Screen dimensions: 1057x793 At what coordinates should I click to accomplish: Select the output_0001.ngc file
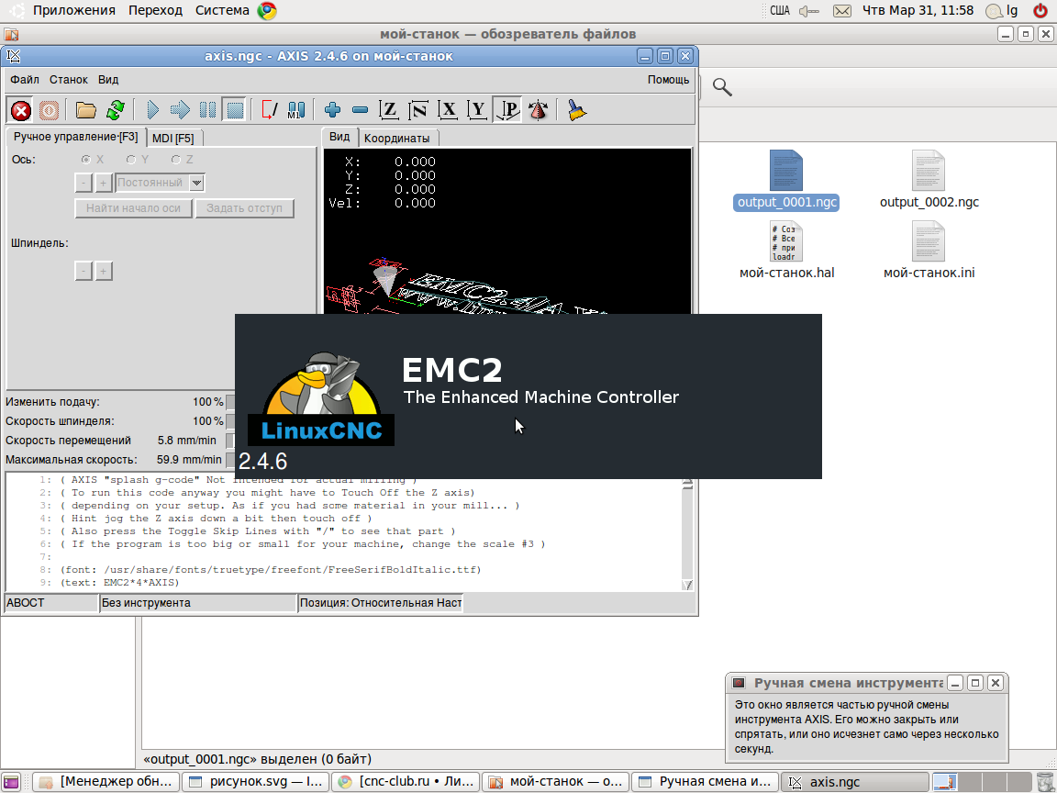click(786, 182)
